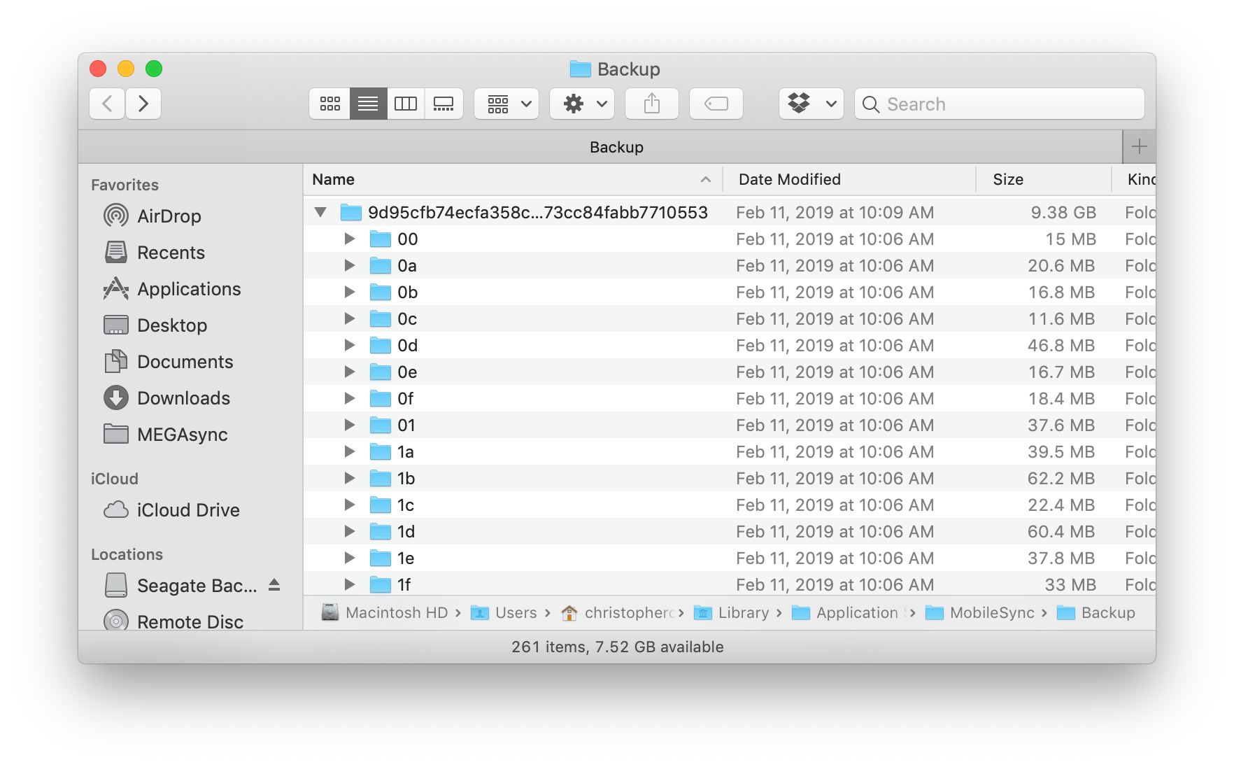Viewport: 1234px width, 767px height.
Task: Open the Dropbox toolbar menu
Action: 811,104
